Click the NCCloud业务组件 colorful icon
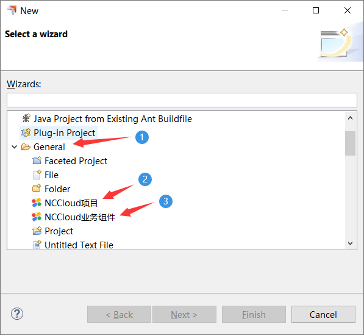This screenshot has height=335, width=364. click(x=37, y=217)
